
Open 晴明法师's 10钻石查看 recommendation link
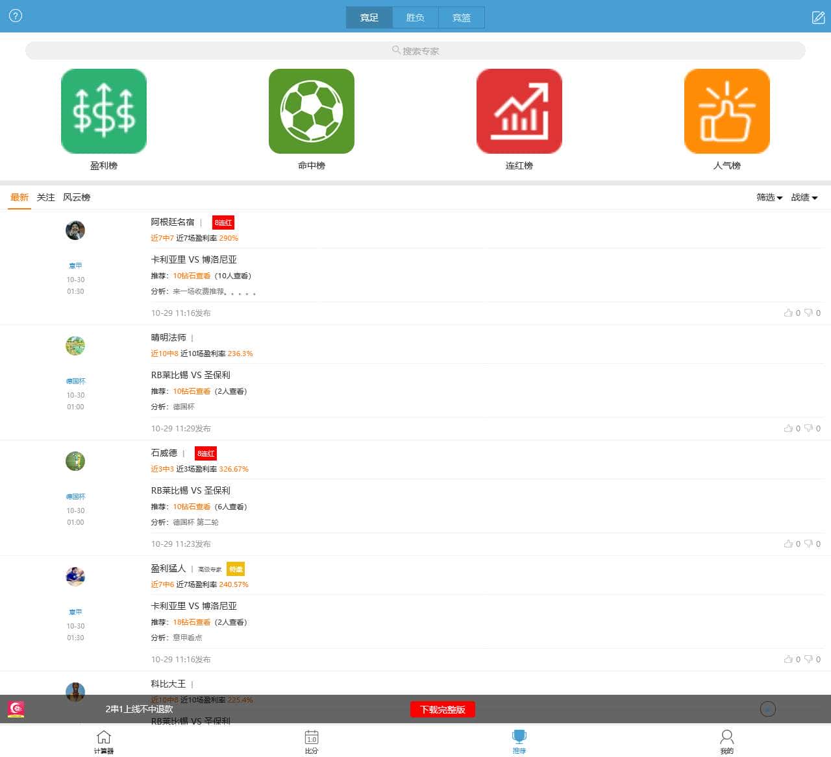click(192, 391)
